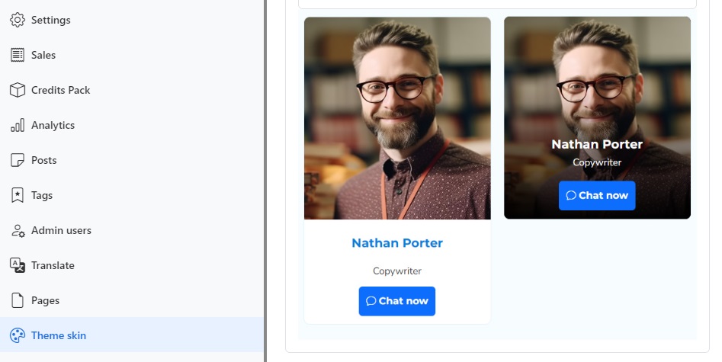Click the Posts sticky note icon

tap(18, 160)
